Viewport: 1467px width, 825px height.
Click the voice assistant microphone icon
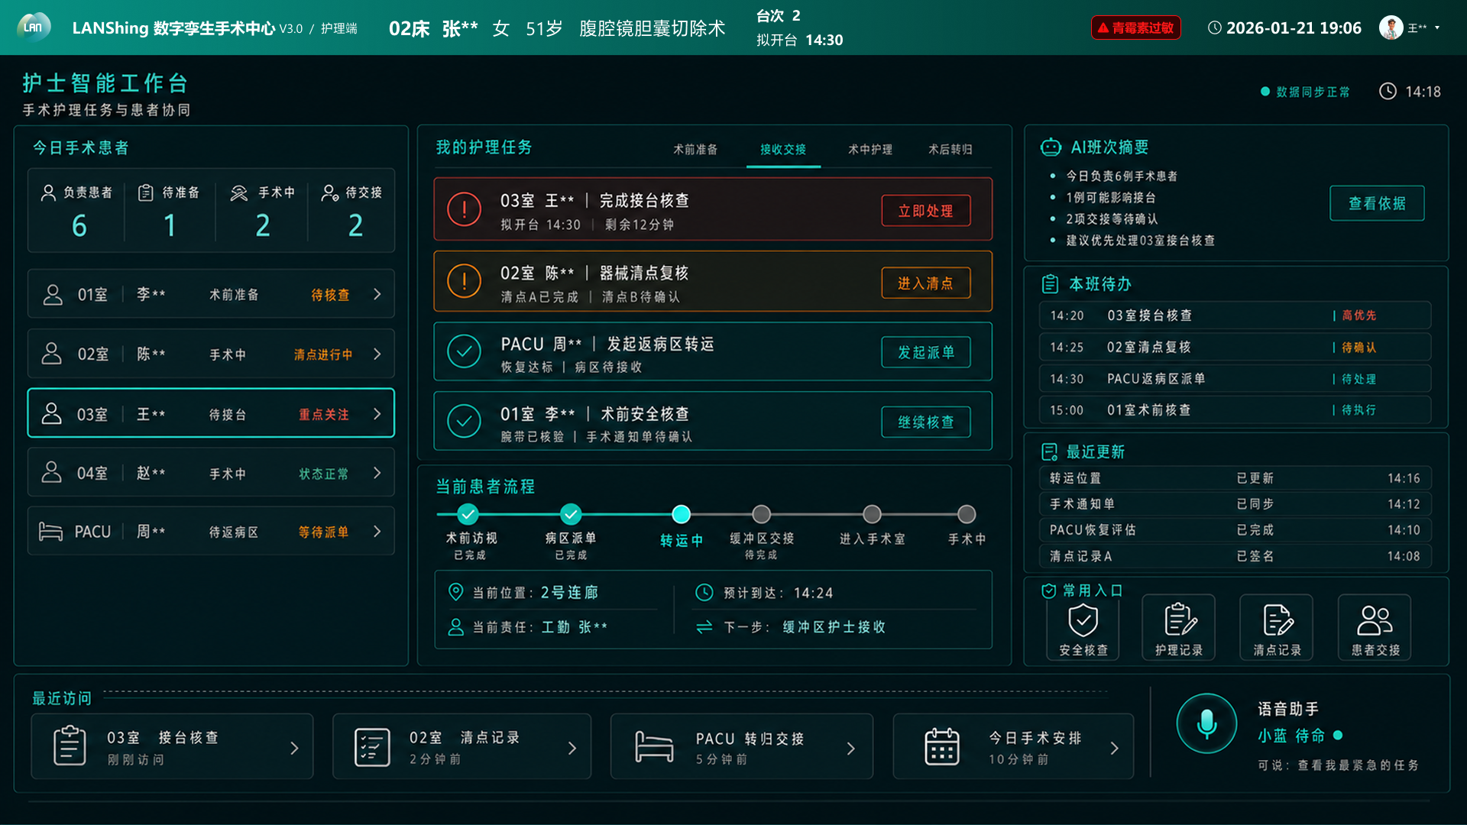[x=1206, y=723]
